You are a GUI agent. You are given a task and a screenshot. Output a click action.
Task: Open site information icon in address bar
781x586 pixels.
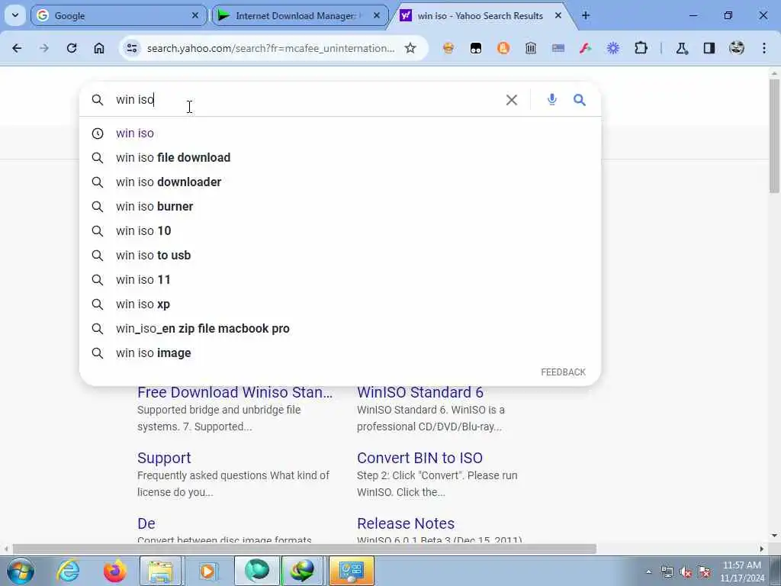pyautogui.click(x=132, y=48)
